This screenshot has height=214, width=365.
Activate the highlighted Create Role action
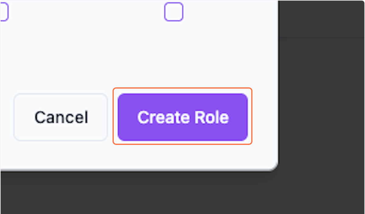coord(183,117)
